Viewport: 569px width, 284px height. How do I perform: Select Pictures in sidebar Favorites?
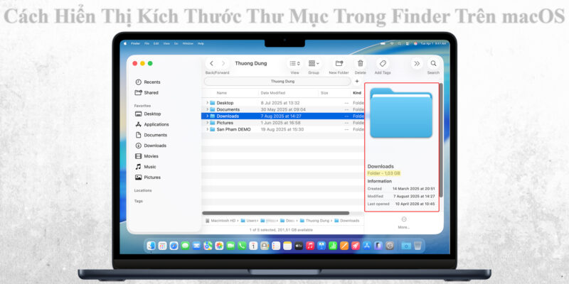coord(148,177)
